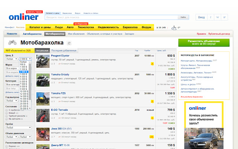Click the Alfa Romeo ad image

[x=204, y=138]
